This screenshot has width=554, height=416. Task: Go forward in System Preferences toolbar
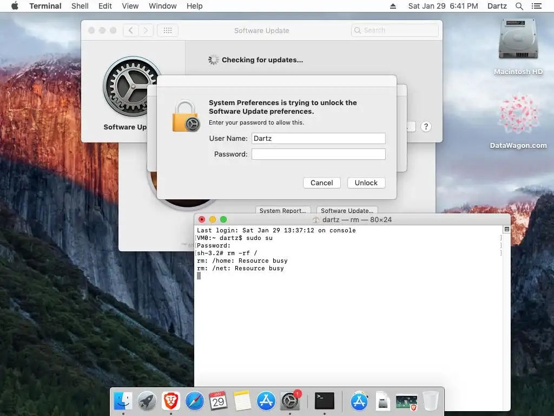click(x=146, y=30)
